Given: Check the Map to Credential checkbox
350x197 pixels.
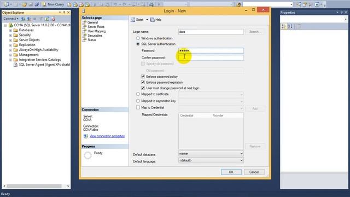Looking at the screenshot, I should click(138, 107).
